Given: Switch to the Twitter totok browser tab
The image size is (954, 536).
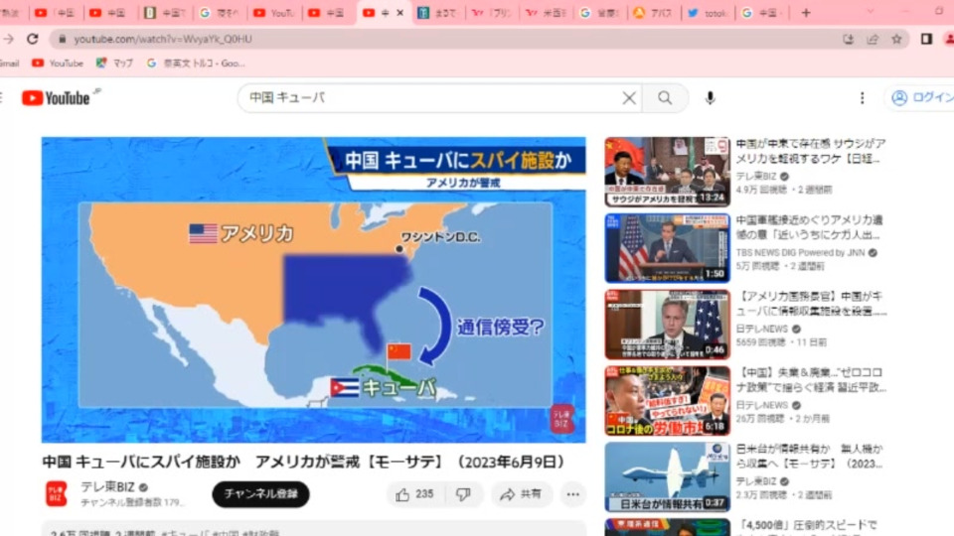Looking at the screenshot, I should tap(708, 13).
